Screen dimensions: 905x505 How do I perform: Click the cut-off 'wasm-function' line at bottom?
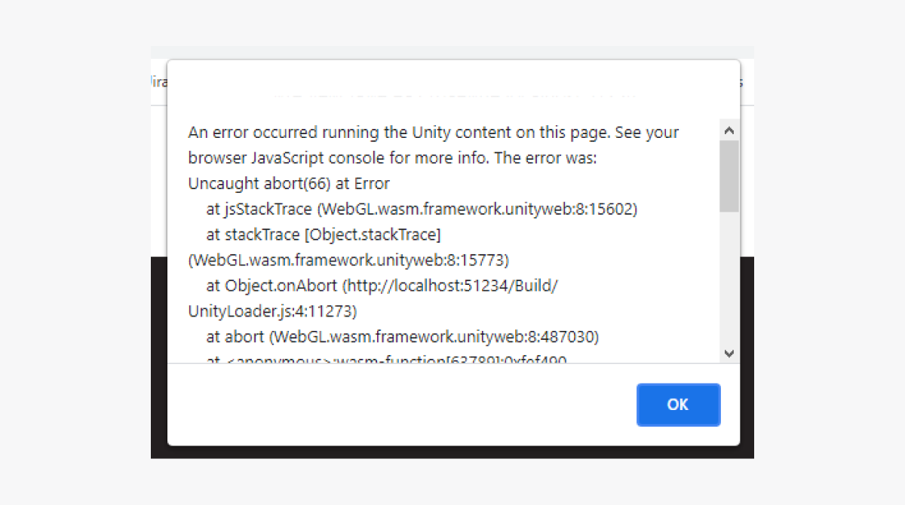(x=386, y=360)
